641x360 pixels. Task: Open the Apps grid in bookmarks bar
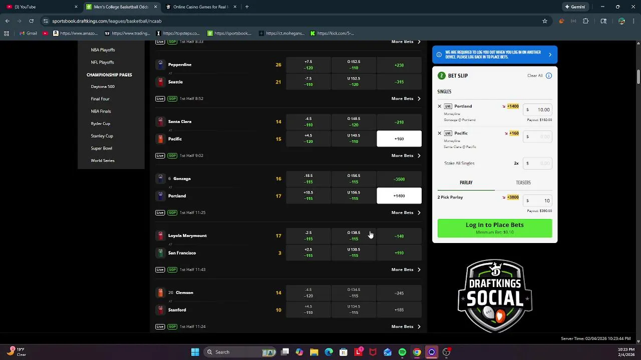(x=7, y=33)
